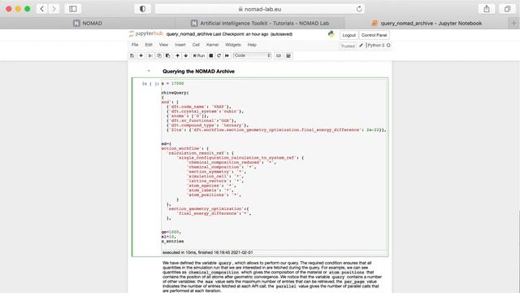Click the pencil edit mode icon
520x293 pixels.
(361, 46)
